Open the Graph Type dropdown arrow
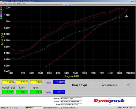The height and width of the screenshot is (109, 136). pos(128,85)
